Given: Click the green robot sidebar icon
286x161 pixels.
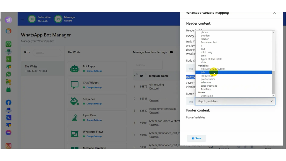Looking at the screenshot, I should pos(8,52).
